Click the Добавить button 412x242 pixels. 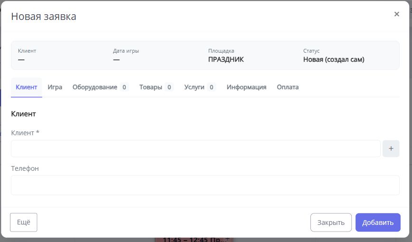pos(378,222)
